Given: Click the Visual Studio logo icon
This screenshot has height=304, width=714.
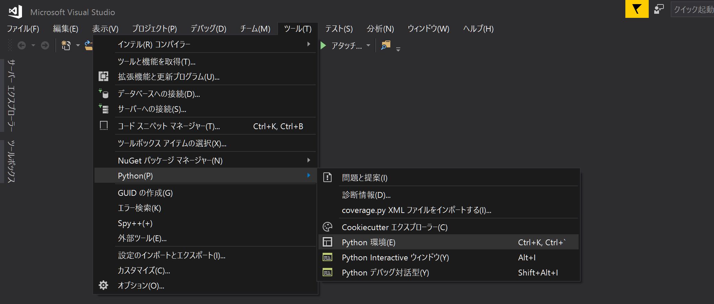Looking at the screenshot, I should [15, 12].
